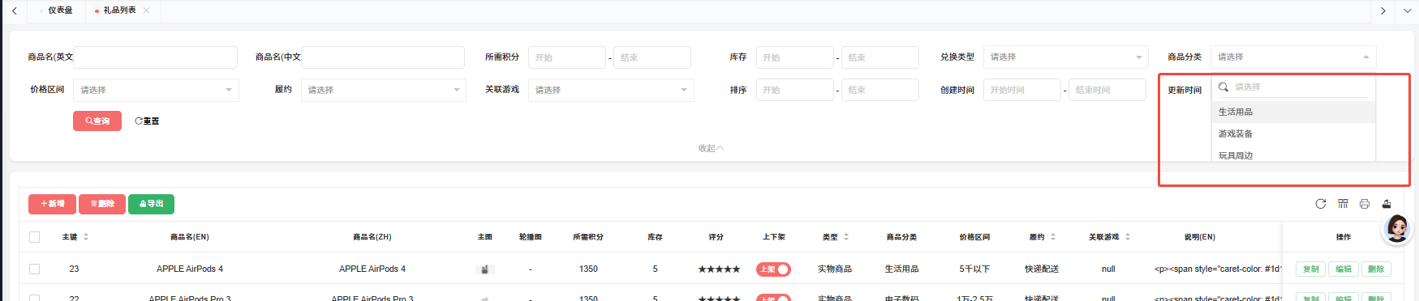Choose 生活用品 from category list
This screenshot has height=301, width=1419.
tap(1292, 112)
